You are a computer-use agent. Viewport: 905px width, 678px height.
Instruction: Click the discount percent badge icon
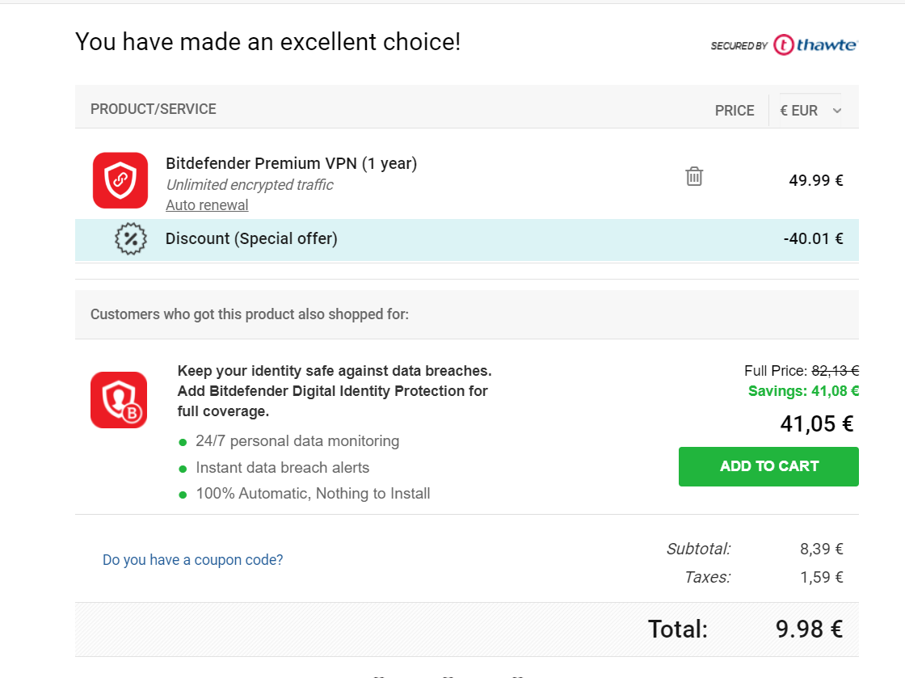point(131,238)
